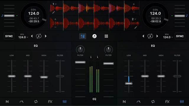189x106 pixels.
Task: Toggle key lock note on right deck
Action: point(187,16)
